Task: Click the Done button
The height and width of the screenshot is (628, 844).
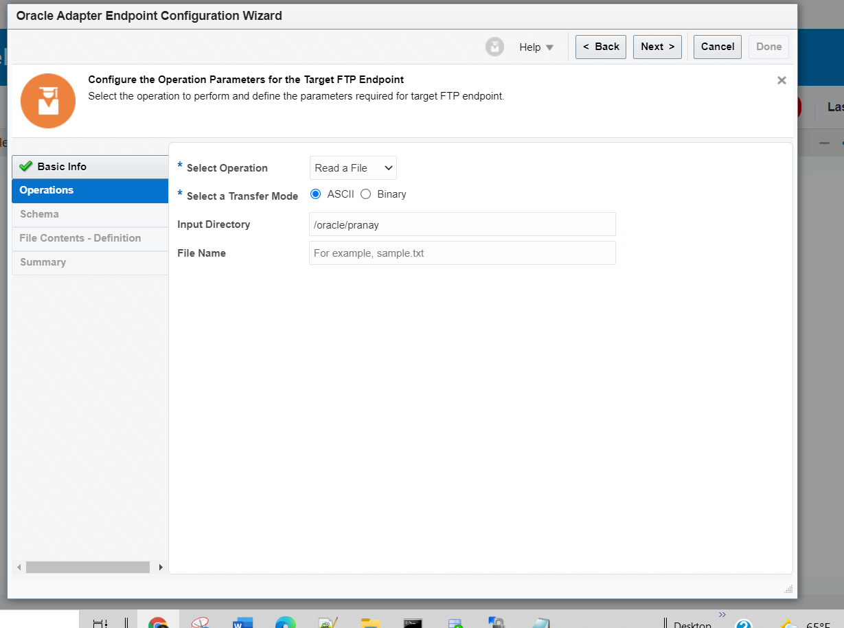Action: (769, 47)
